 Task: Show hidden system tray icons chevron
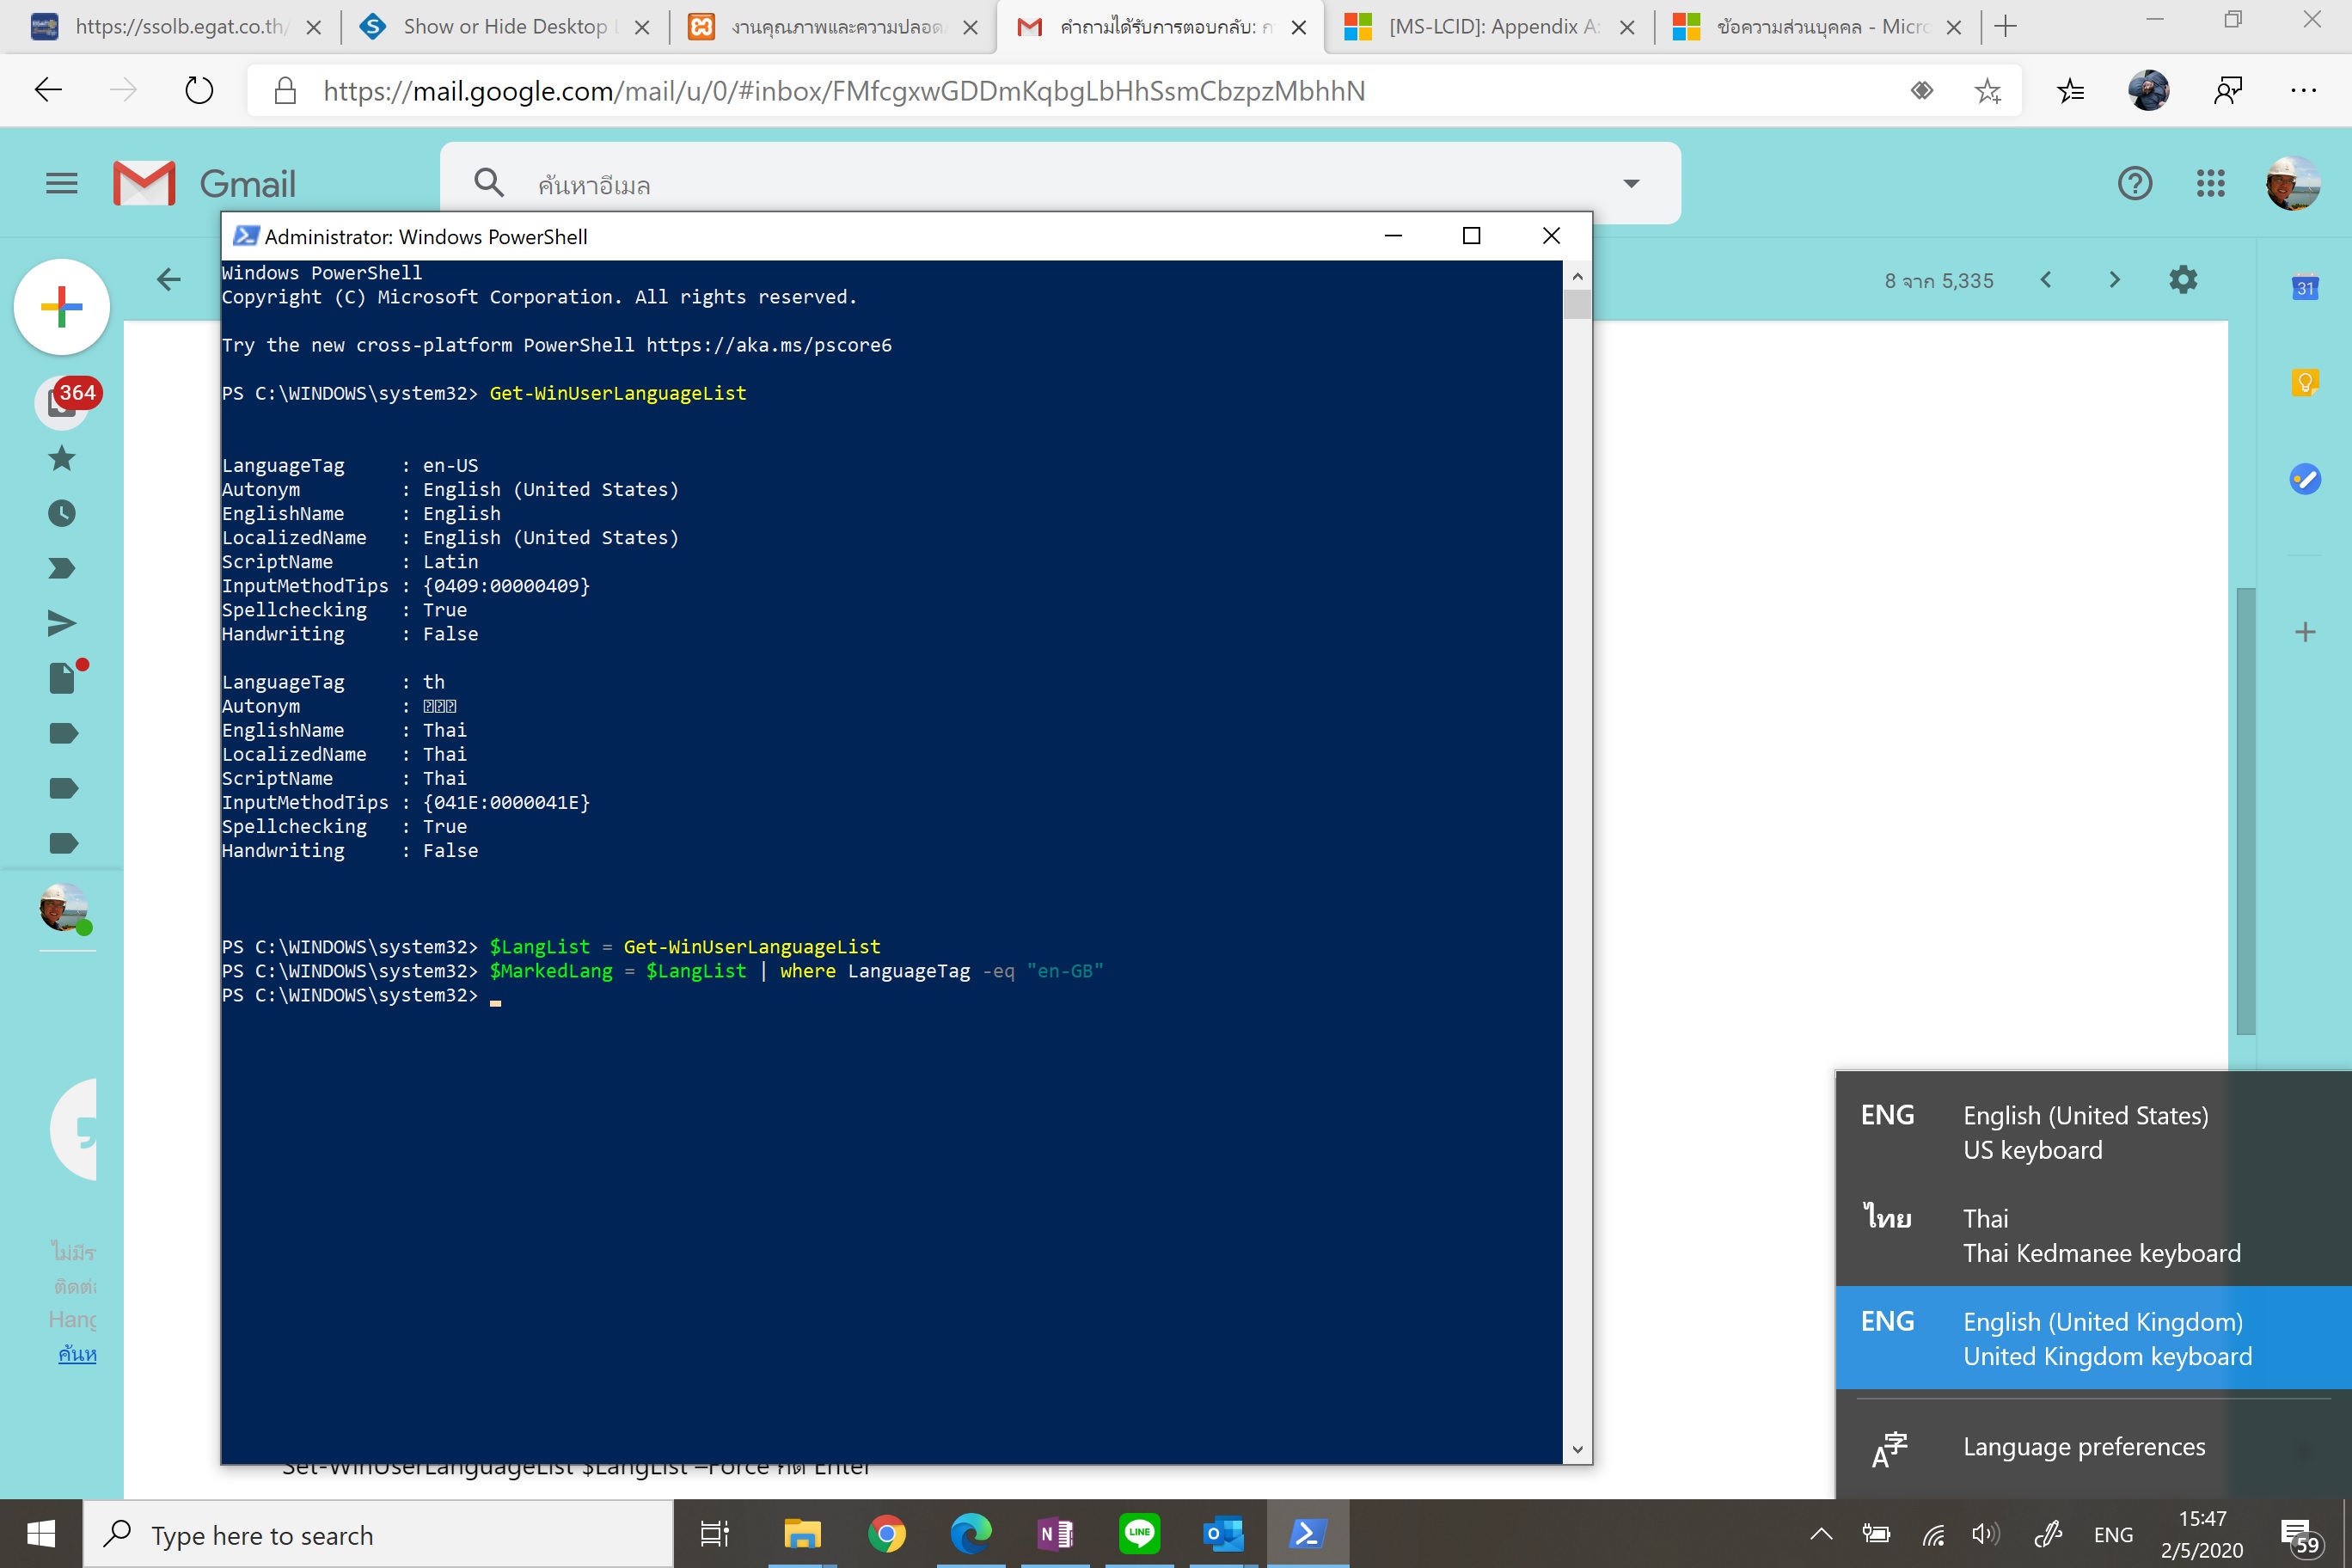[1821, 1534]
